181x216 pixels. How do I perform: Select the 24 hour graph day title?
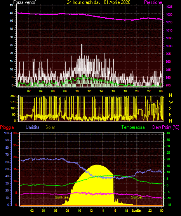click(99, 2)
